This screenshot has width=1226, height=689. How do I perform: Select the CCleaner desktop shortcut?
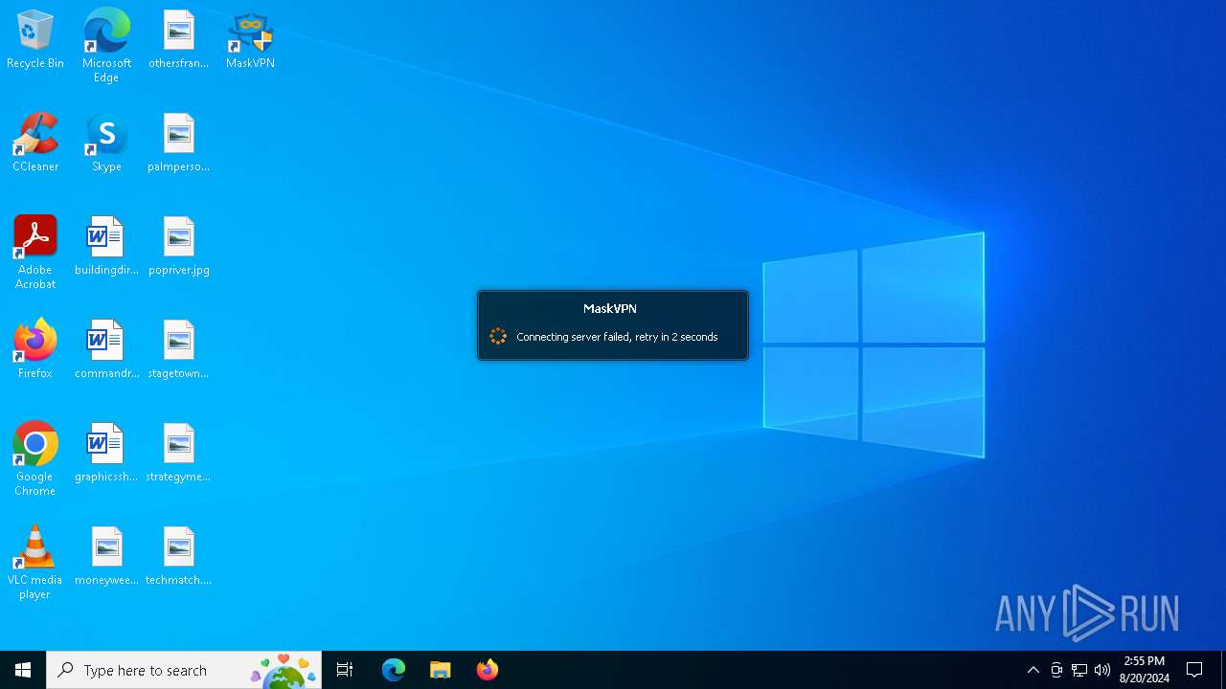tap(35, 144)
